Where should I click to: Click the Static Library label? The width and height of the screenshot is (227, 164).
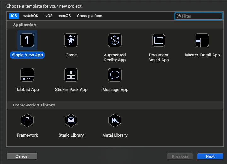(x=71, y=135)
